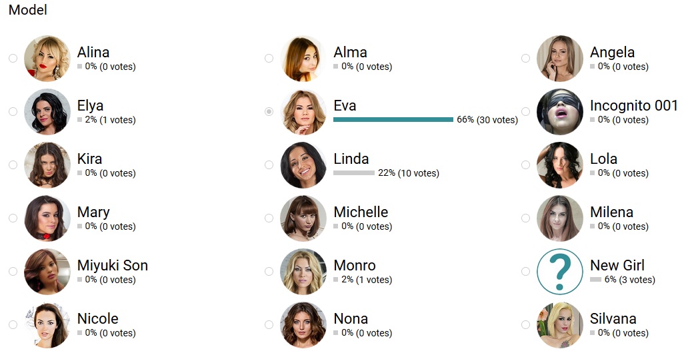
Task: Click the Nona name label
Action: pyautogui.click(x=351, y=319)
